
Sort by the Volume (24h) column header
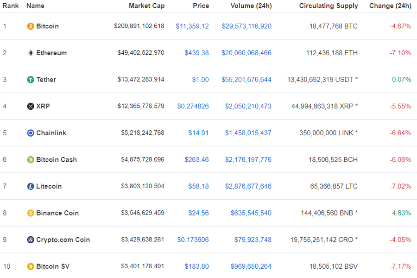coord(251,6)
